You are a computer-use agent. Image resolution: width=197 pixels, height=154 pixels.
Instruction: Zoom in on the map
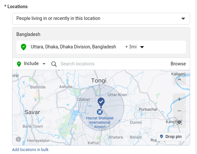pos(179,99)
